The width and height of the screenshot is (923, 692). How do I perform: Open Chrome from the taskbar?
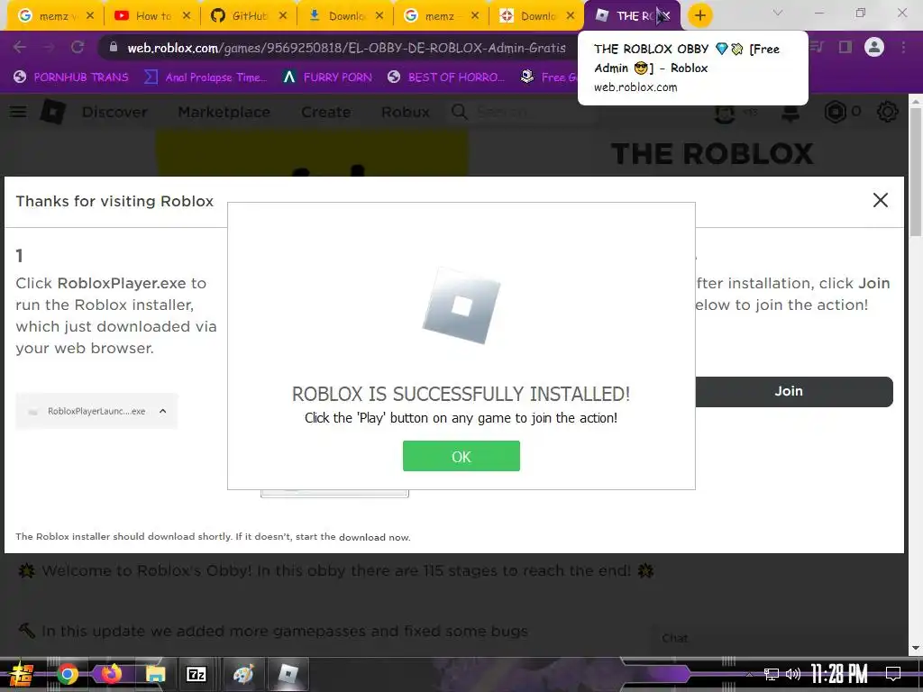68,674
